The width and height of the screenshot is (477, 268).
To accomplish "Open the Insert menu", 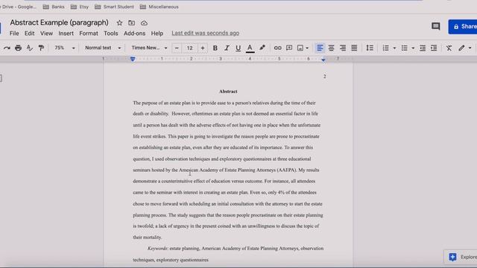I will [66, 33].
